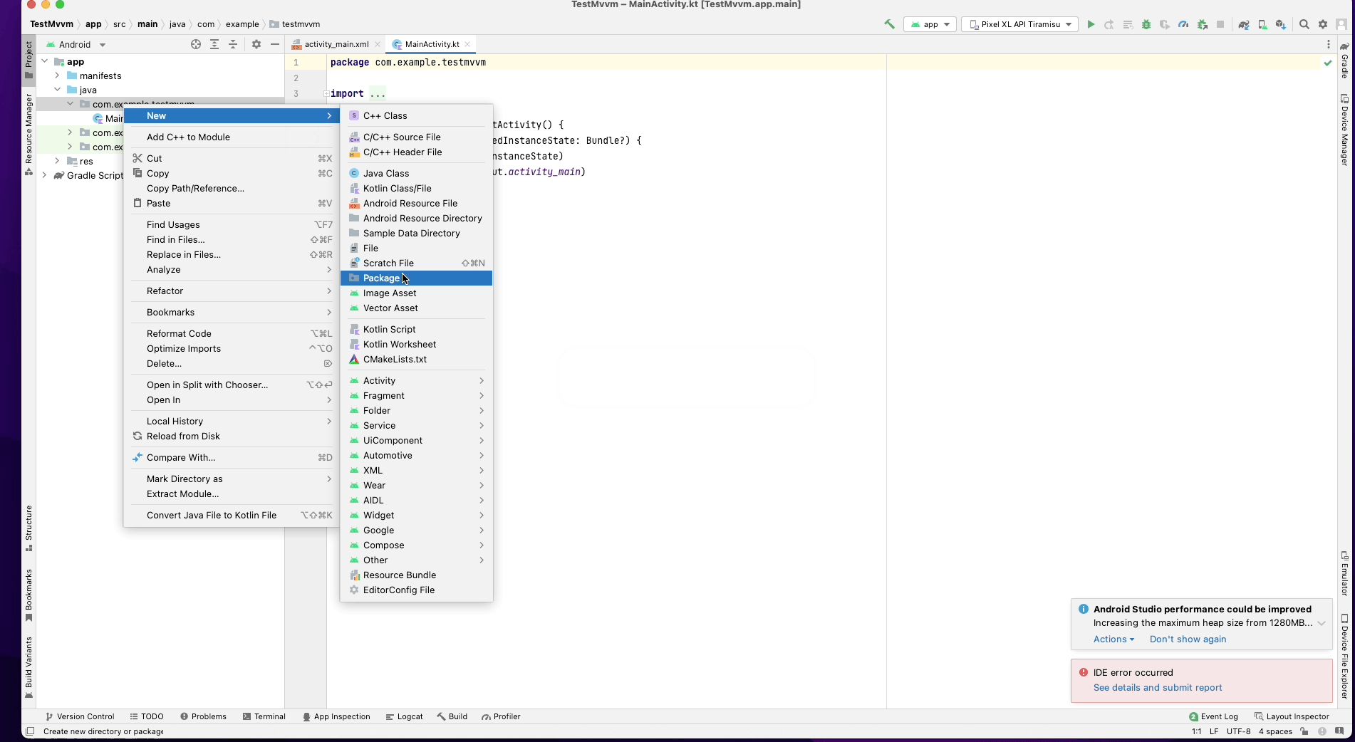
Task: Click Attach Debugger to Android Process icon
Action: pyautogui.click(x=1203, y=24)
